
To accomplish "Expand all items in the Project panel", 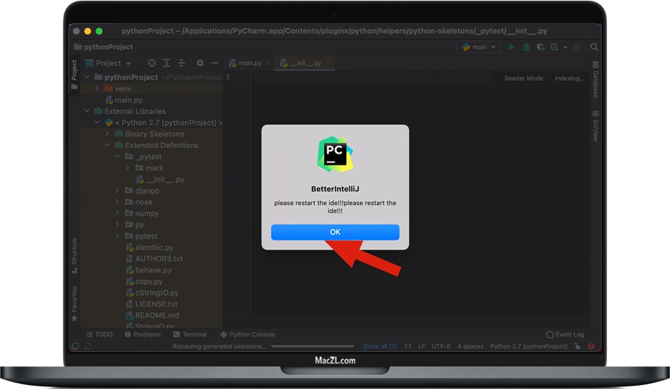I will pyautogui.click(x=167, y=63).
